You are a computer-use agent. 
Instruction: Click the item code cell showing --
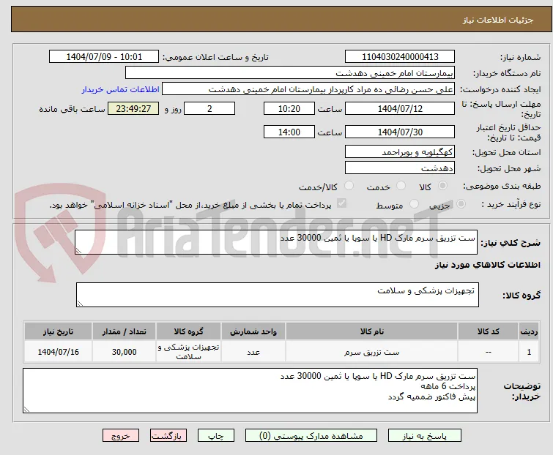488,352
